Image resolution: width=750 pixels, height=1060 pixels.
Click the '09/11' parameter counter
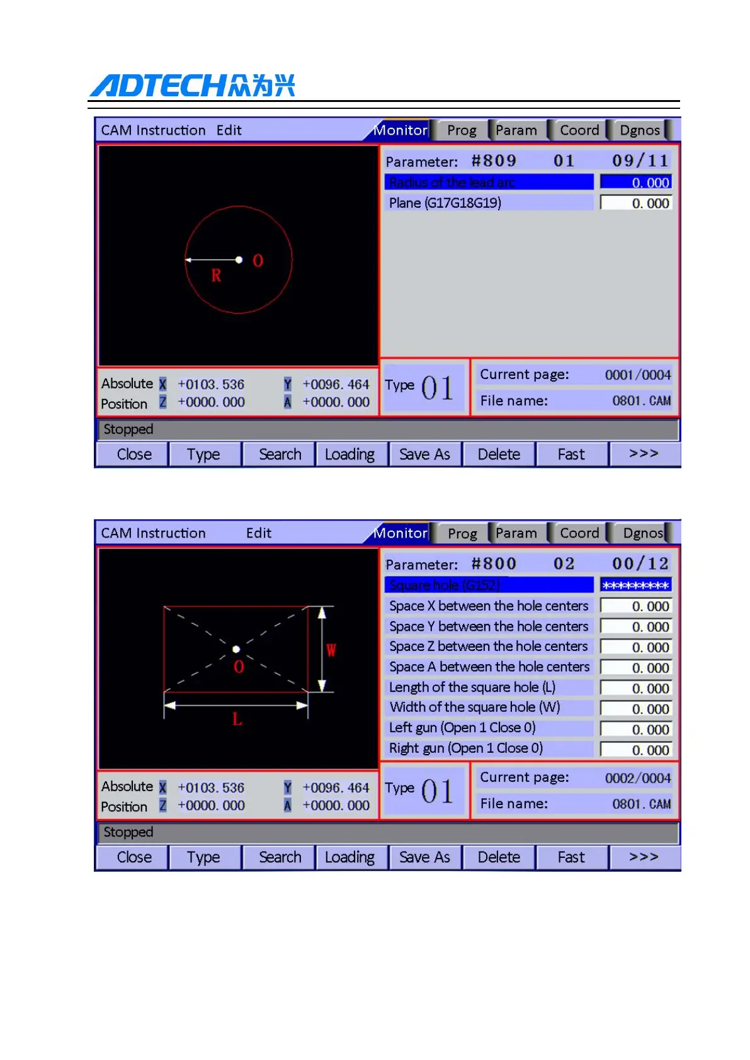click(640, 161)
